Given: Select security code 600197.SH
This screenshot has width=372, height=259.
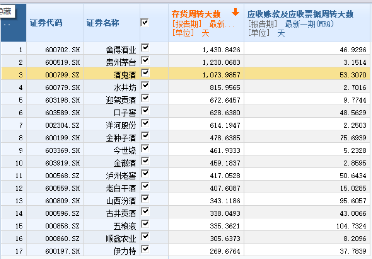Looking at the screenshot, I should [63, 251].
